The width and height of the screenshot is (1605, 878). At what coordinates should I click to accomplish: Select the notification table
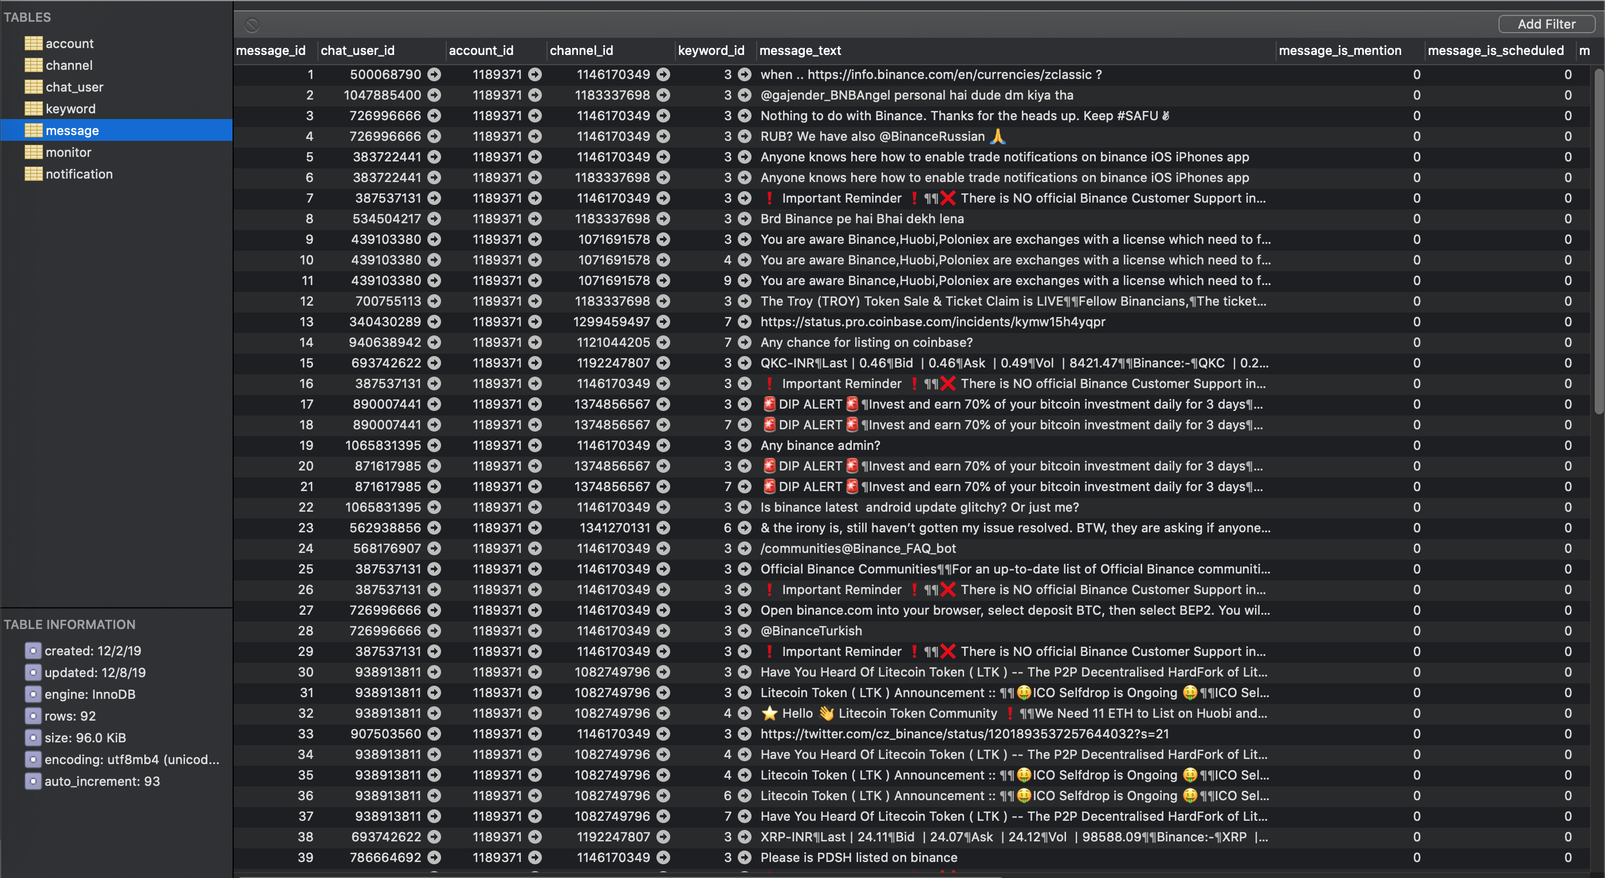coord(78,175)
